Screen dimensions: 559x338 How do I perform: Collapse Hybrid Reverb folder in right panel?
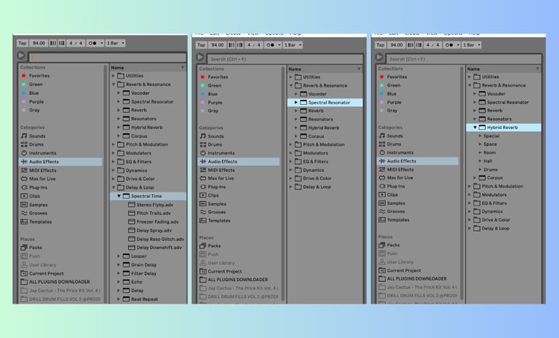point(475,127)
